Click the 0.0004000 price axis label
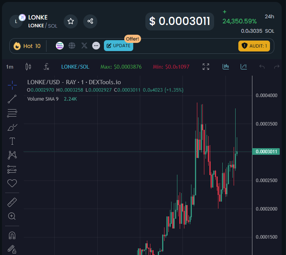286x255 pixels. click(x=266, y=96)
